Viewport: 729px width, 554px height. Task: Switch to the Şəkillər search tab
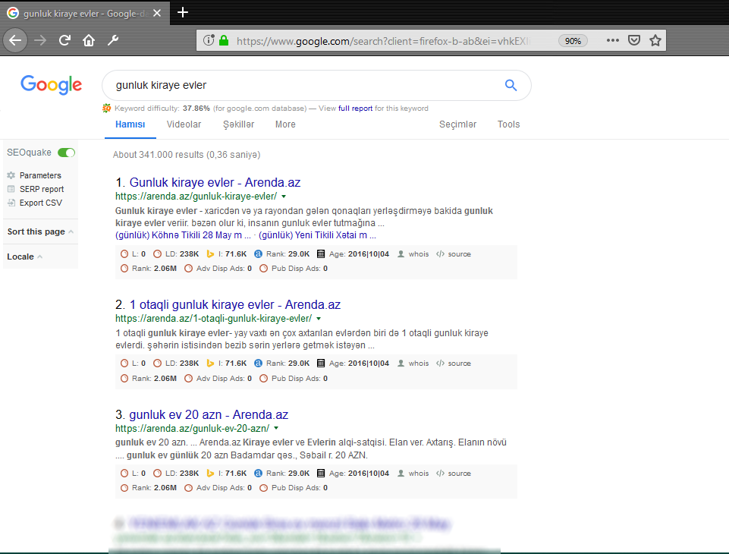(x=238, y=124)
